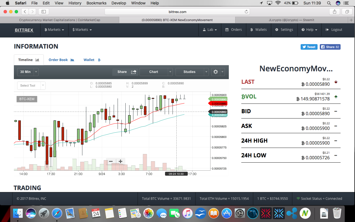Screen dimensions: 355x222
Task: Switch to the CoinMarketCap tab
Action: (60, 20)
